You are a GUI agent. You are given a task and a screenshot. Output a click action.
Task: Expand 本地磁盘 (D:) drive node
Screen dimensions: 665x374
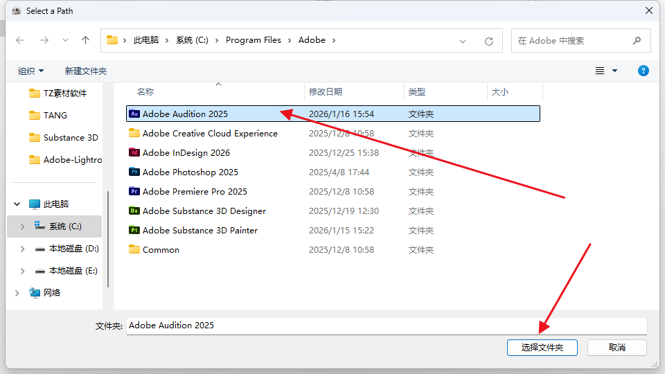[x=22, y=249]
